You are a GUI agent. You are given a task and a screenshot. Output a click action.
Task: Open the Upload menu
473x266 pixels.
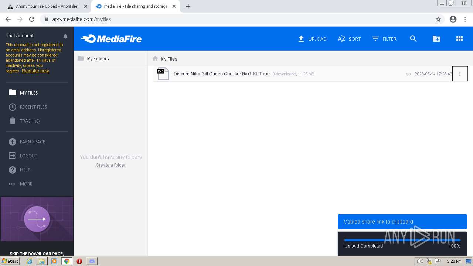point(312,39)
